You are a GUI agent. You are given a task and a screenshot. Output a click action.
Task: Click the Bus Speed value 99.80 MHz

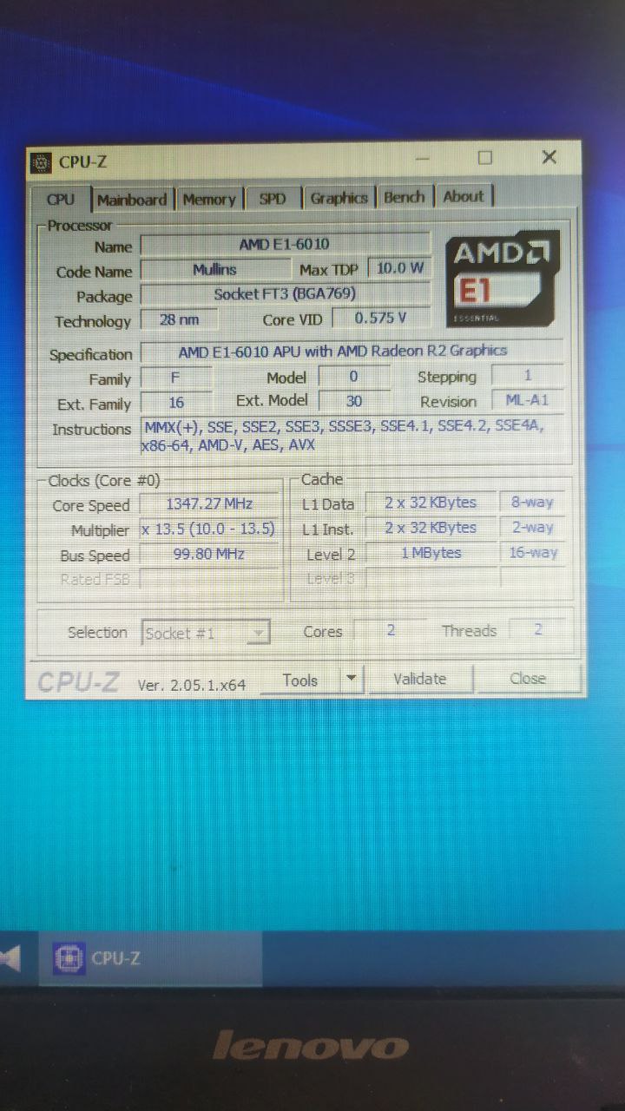pos(209,555)
